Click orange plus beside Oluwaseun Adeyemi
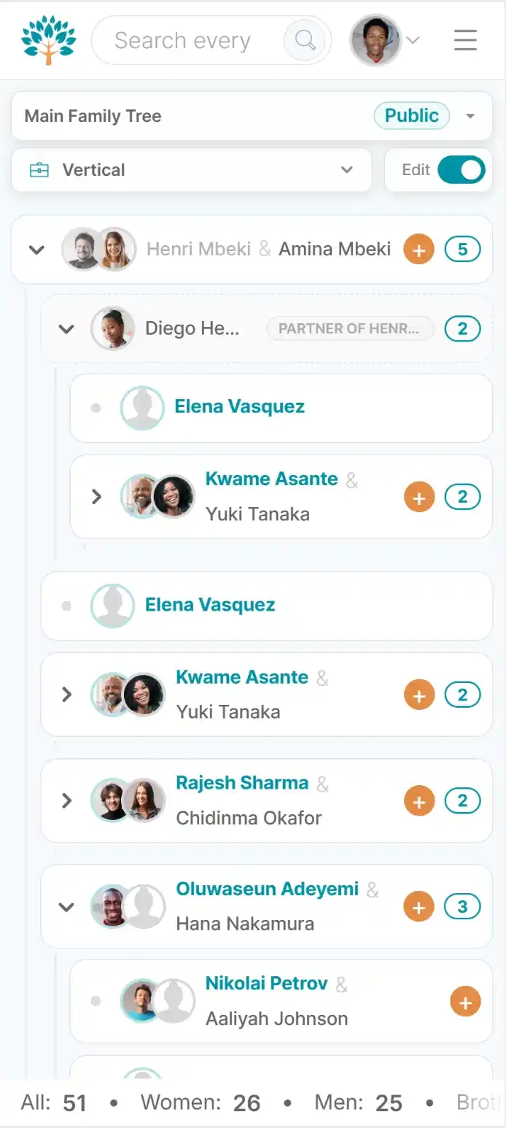506x1128 pixels. point(419,907)
